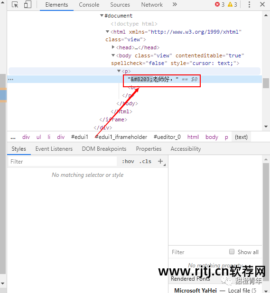The width and height of the screenshot is (270, 293).
Task: Switch to the Console tab
Action: [x=89, y=5]
